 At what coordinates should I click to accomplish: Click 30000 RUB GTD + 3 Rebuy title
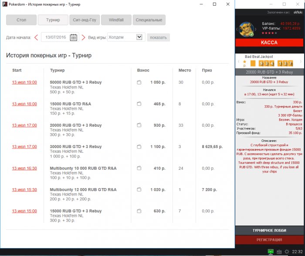(x=76, y=147)
